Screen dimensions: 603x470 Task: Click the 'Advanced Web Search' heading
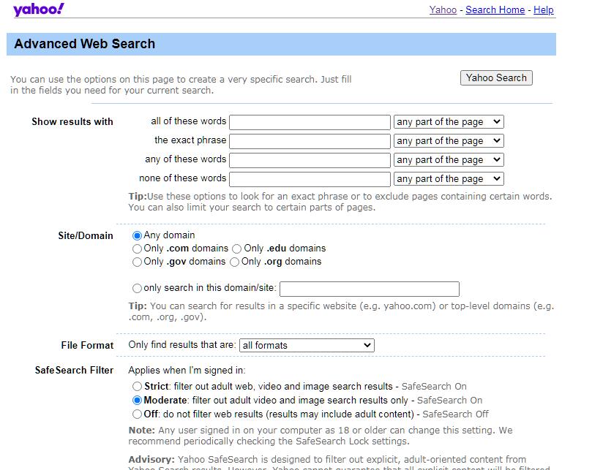coord(85,44)
